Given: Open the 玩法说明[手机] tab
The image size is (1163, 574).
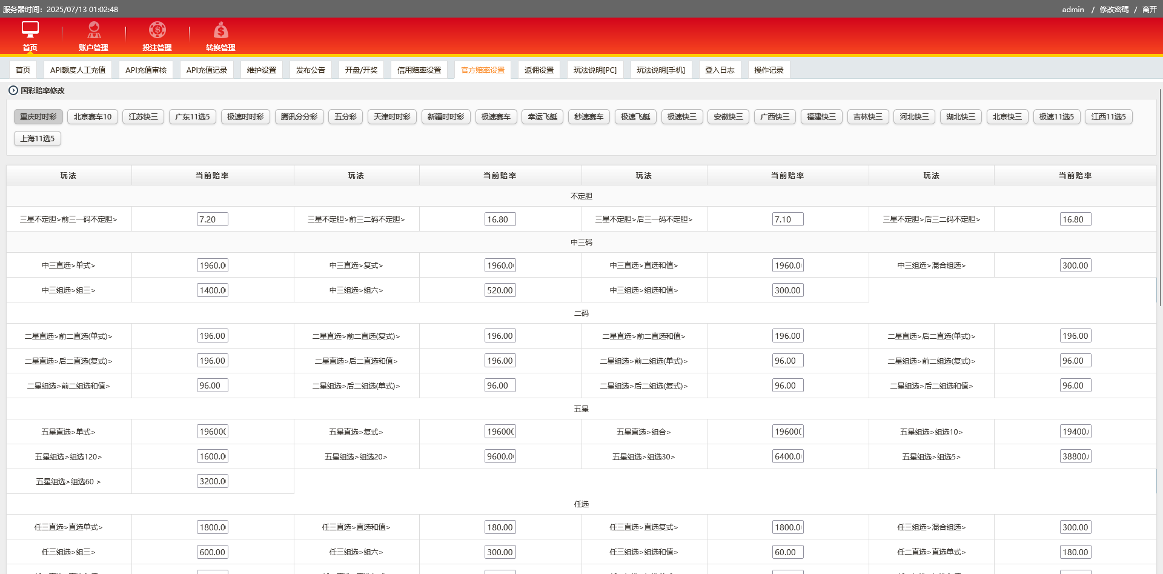Looking at the screenshot, I should [x=661, y=70].
